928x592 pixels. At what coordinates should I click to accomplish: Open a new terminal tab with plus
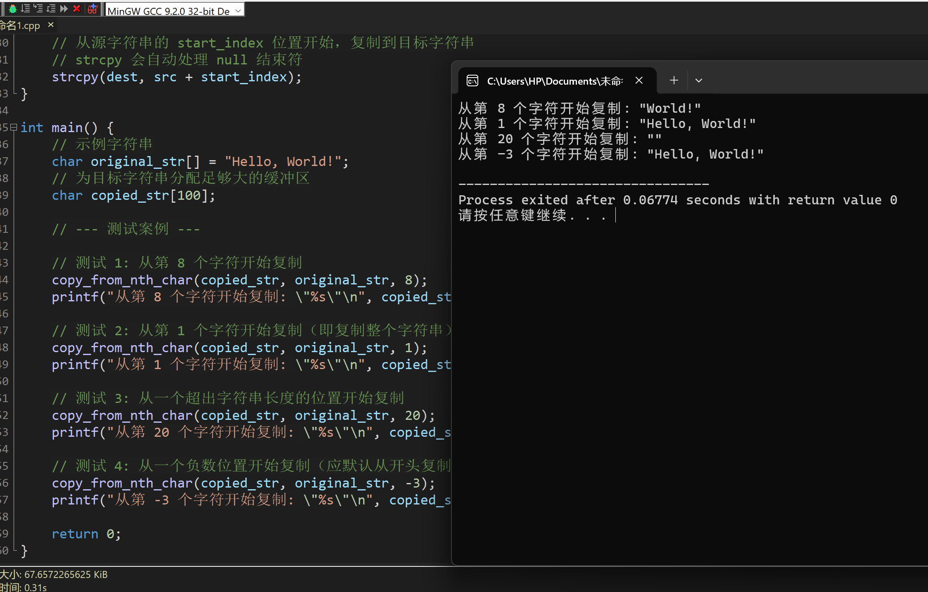[674, 81]
